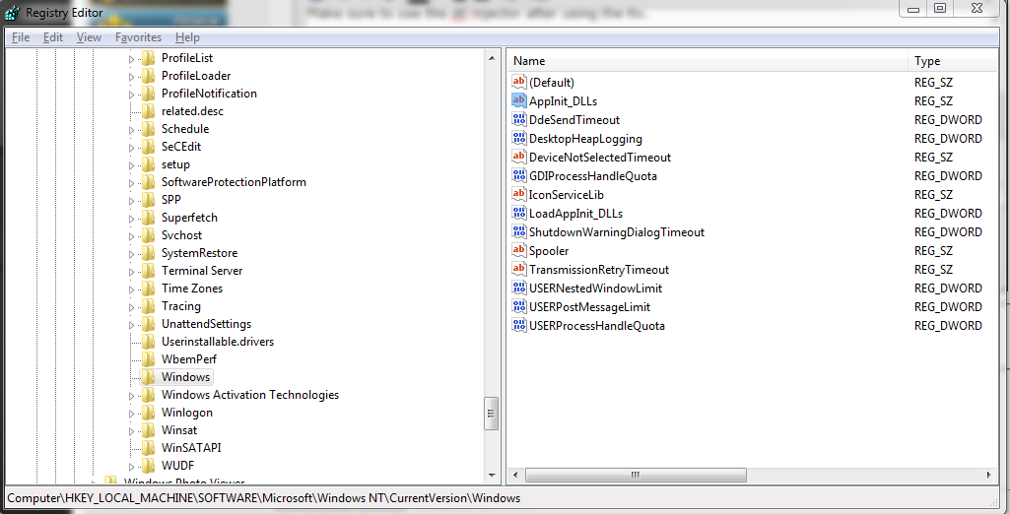Viewport: 1010px width, 514px height.
Task: Select the LoadAppInit_DLLs value name
Action: (575, 213)
